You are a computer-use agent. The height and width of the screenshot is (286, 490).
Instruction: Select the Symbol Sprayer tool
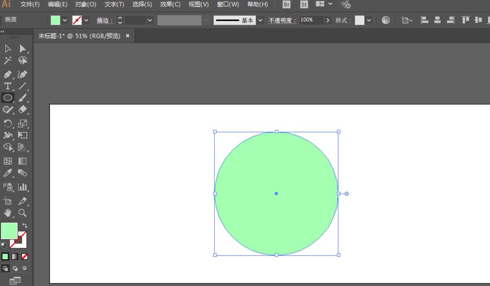click(x=8, y=187)
